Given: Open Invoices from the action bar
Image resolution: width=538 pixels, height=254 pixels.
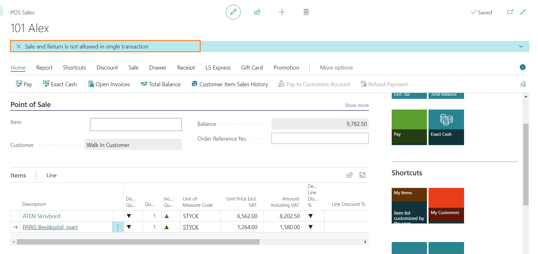Looking at the screenshot, I should click(109, 84).
